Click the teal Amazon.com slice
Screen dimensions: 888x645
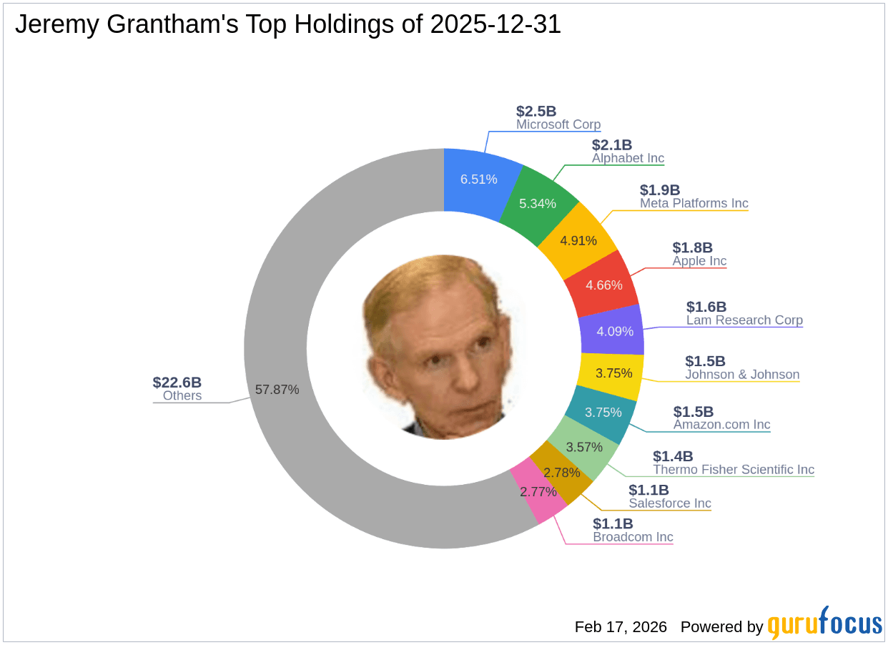click(x=602, y=413)
